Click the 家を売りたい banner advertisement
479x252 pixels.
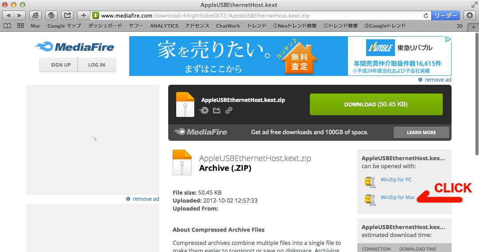click(x=238, y=56)
